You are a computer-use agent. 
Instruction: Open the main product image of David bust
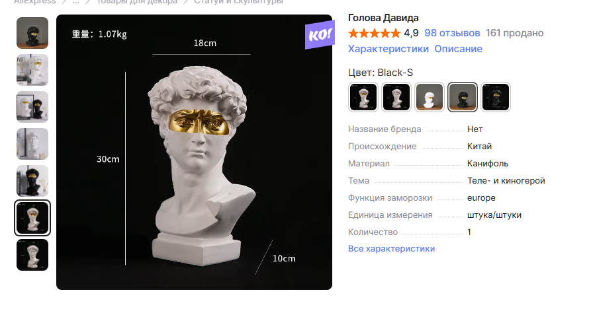pos(194,152)
